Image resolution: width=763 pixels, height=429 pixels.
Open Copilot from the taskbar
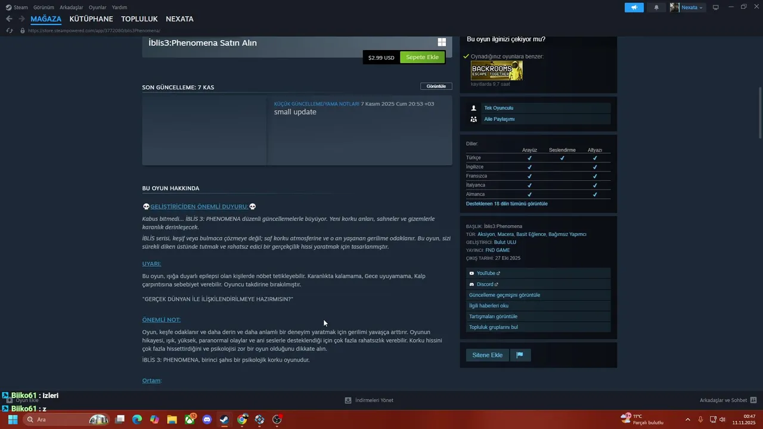pos(154,419)
